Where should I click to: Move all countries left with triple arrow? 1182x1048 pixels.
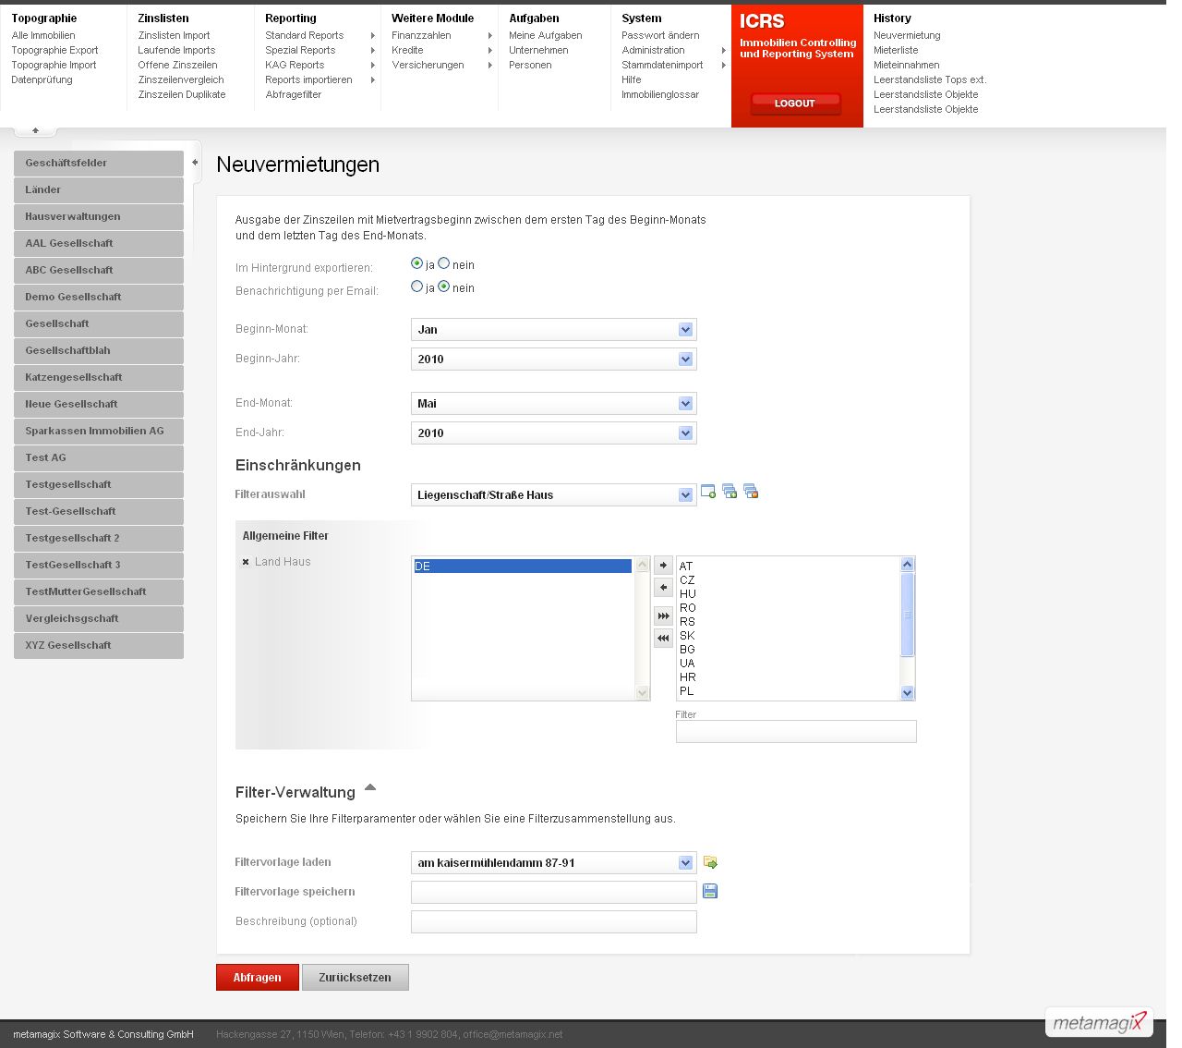(663, 638)
